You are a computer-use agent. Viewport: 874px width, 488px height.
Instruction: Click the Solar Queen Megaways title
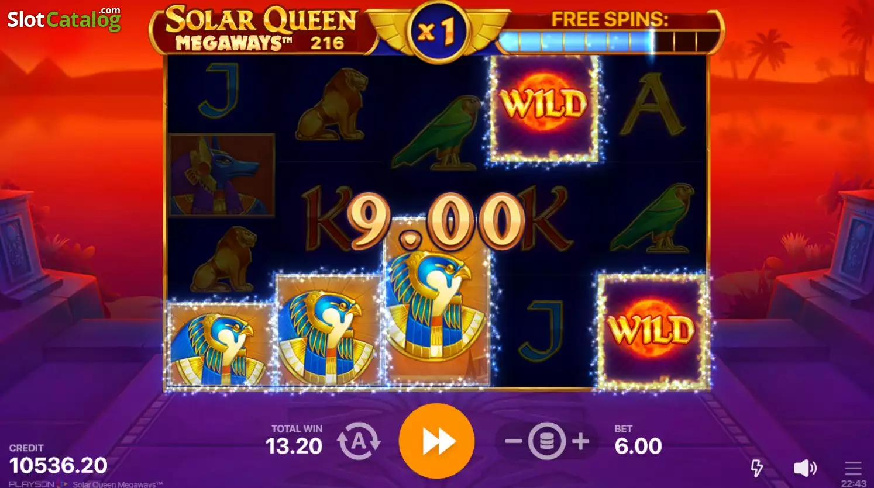pos(261,28)
